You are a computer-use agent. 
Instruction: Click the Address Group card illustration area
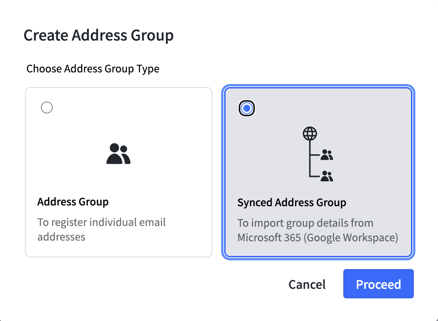[118, 154]
